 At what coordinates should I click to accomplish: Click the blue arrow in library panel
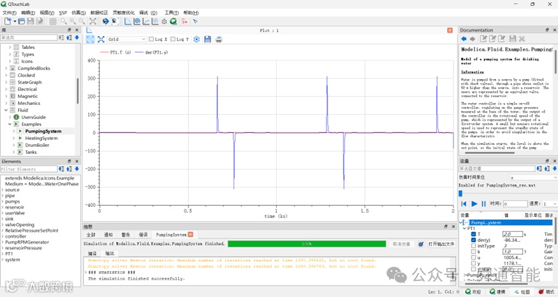coord(77,37)
